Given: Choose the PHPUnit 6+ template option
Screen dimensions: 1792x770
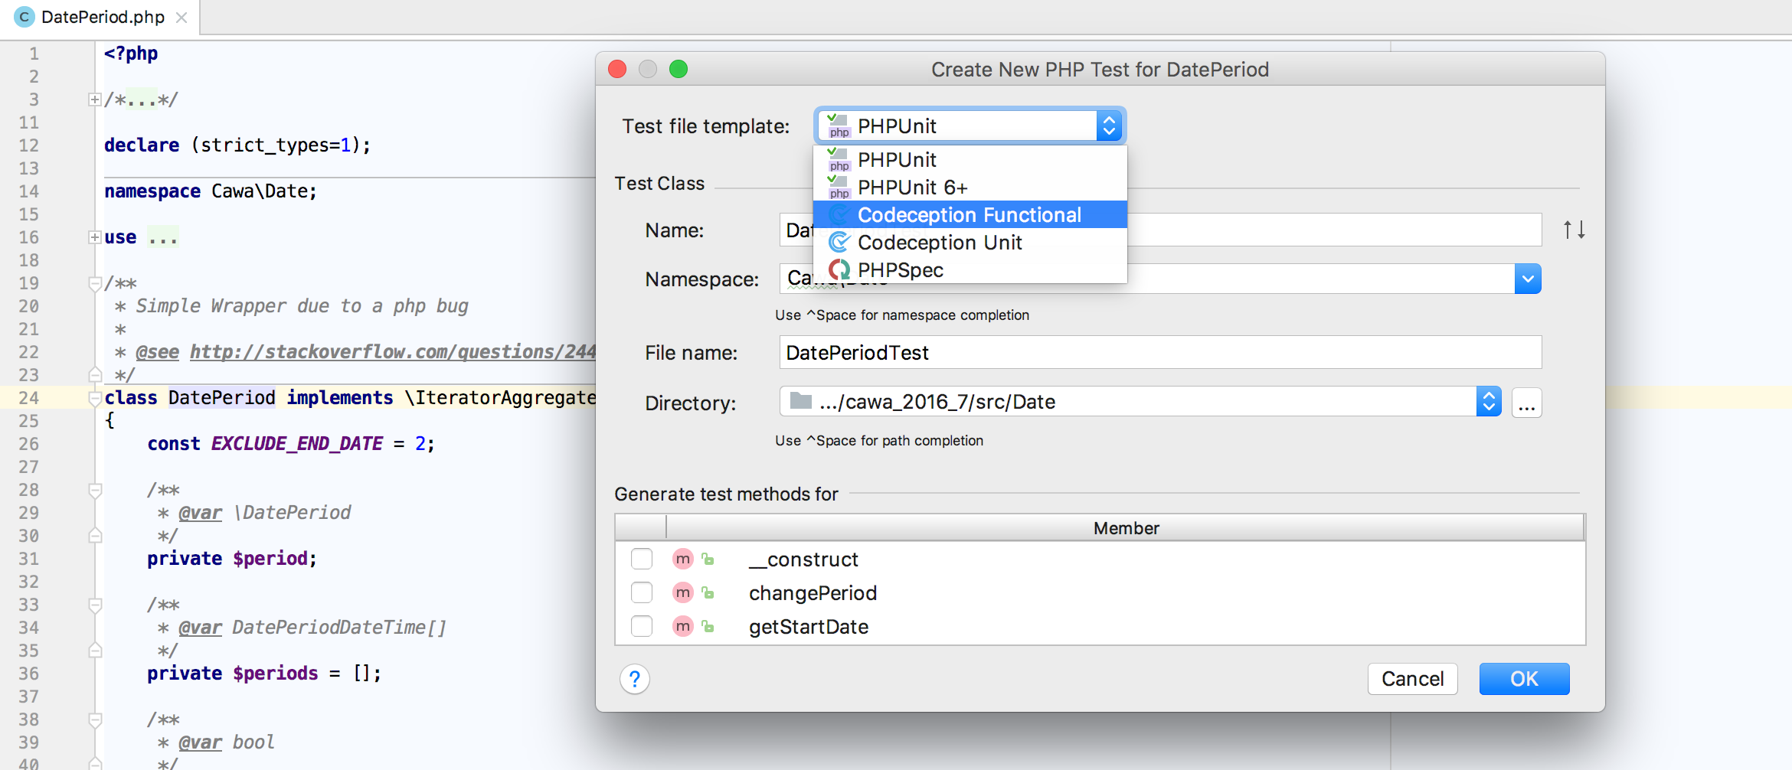Looking at the screenshot, I should pyautogui.click(x=912, y=188).
